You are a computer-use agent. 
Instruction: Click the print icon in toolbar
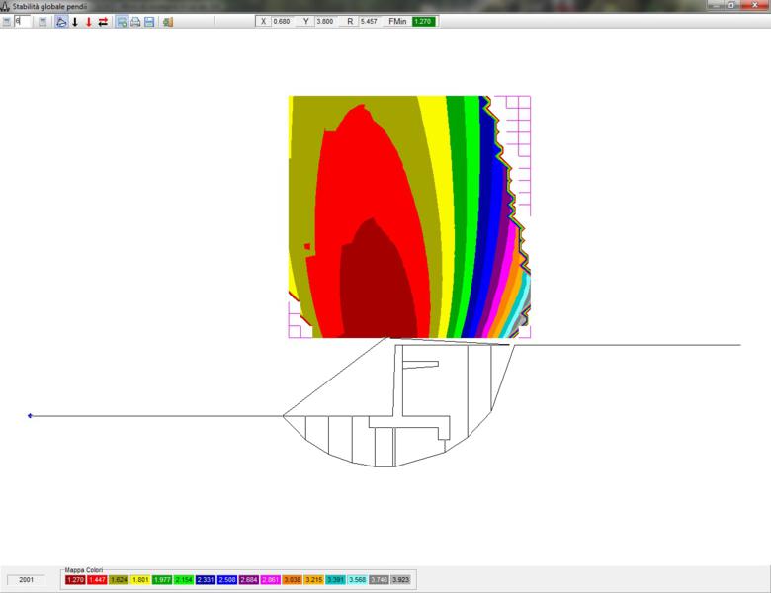(134, 22)
